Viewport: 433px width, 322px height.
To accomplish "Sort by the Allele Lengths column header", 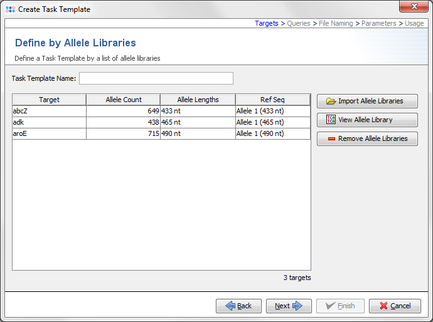I will point(198,100).
